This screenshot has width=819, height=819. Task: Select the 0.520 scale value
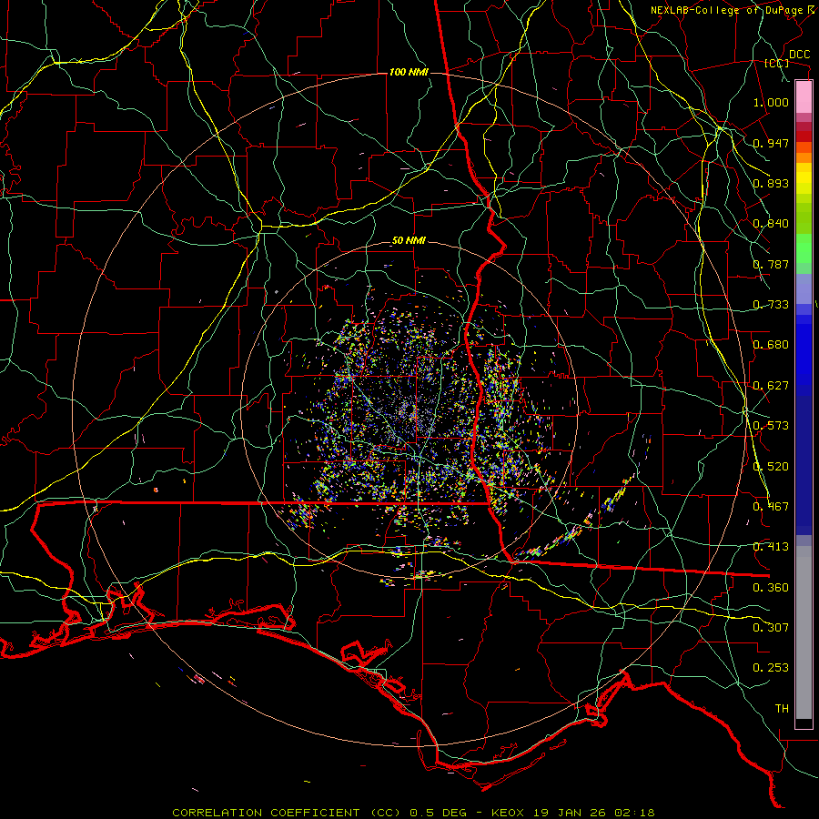(x=771, y=467)
